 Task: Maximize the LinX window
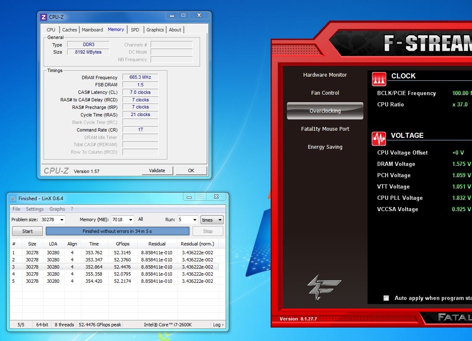tap(201, 196)
